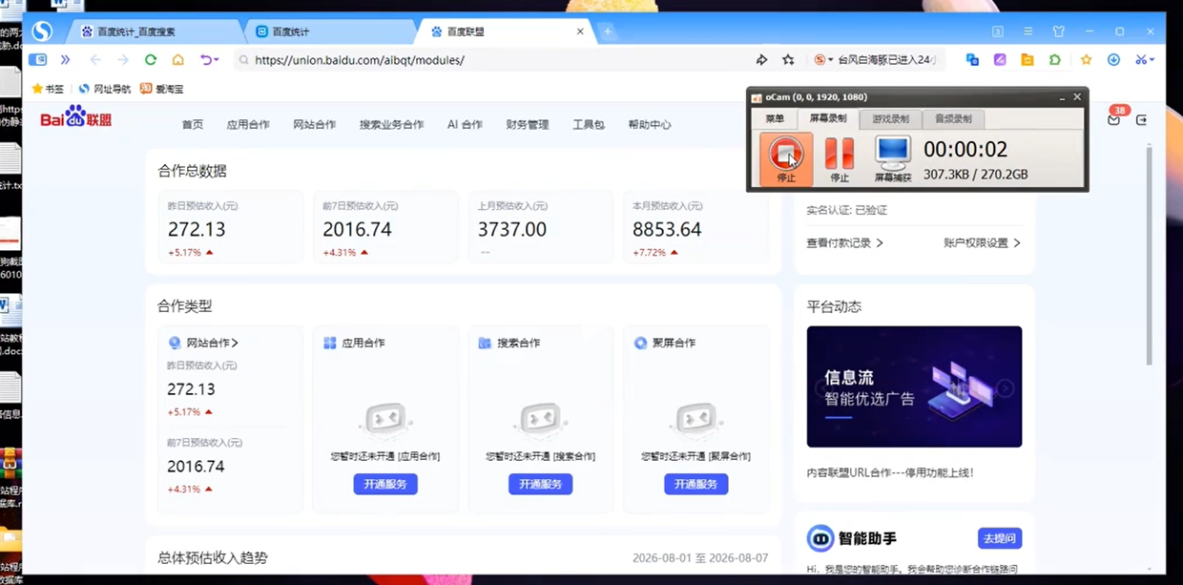Click the purple extension icon in the toolbar
The height and width of the screenshot is (585, 1183).
[1000, 59]
